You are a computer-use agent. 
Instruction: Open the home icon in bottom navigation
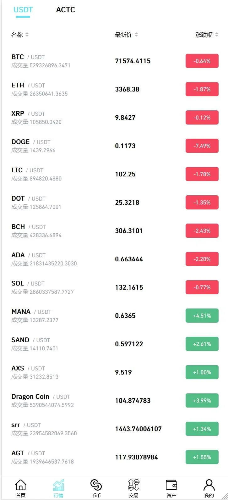coord(21,486)
